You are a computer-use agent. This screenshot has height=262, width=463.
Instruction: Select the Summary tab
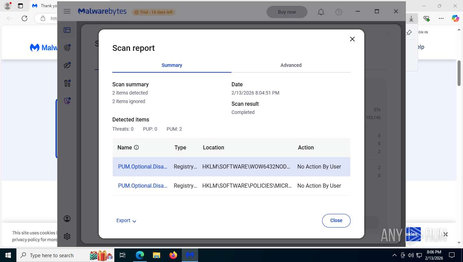coord(172,65)
